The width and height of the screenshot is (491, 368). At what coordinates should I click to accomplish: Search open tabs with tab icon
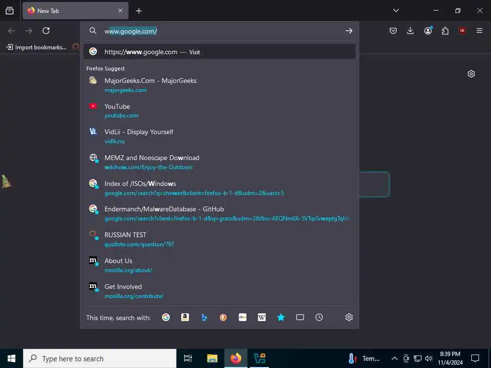tap(300, 317)
